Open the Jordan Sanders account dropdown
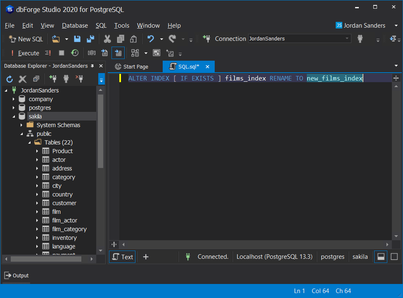 (x=396, y=26)
